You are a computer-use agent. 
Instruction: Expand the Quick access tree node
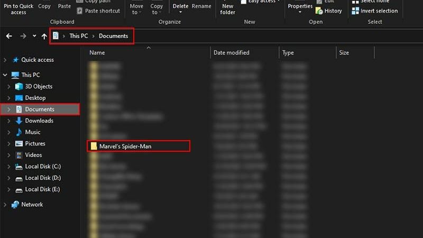[5, 60]
